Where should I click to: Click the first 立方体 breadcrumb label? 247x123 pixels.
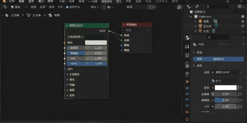(15, 15)
